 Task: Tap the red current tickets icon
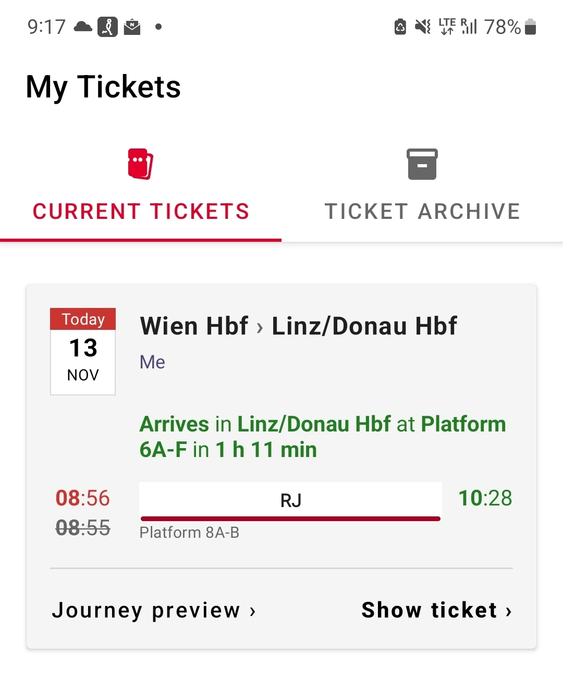(140, 164)
